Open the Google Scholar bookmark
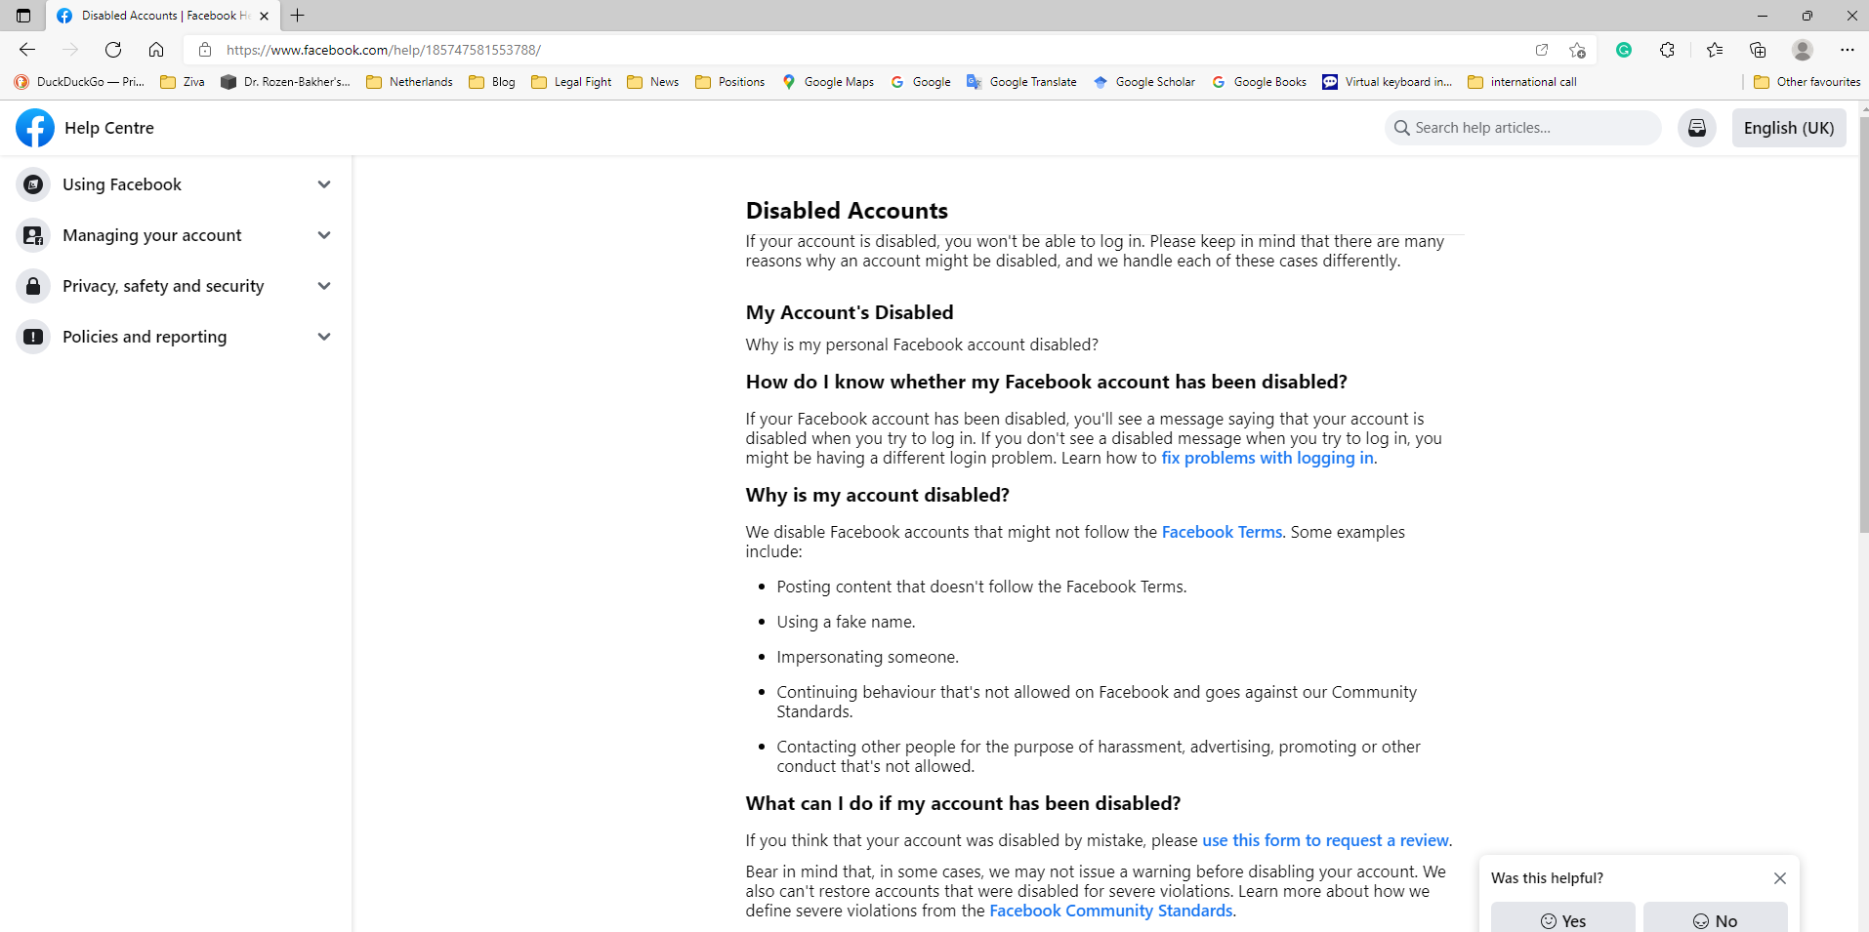 pyautogui.click(x=1144, y=82)
